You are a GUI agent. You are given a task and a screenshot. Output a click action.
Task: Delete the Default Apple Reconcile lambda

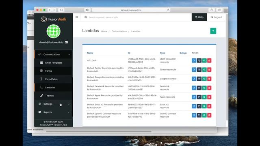(209, 97)
